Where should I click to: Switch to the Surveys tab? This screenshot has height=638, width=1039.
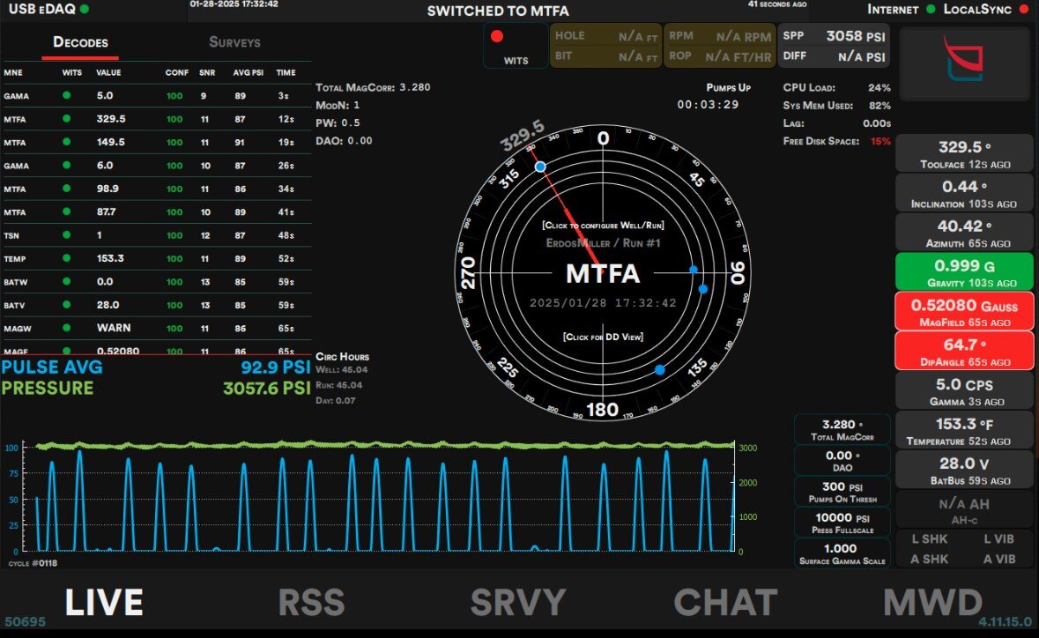[x=234, y=42]
